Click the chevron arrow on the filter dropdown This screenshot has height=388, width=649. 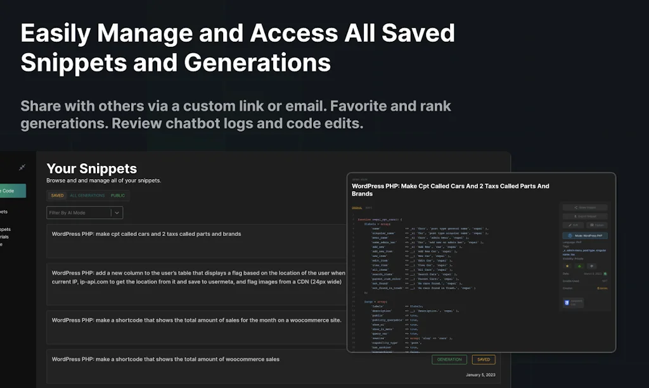point(118,213)
